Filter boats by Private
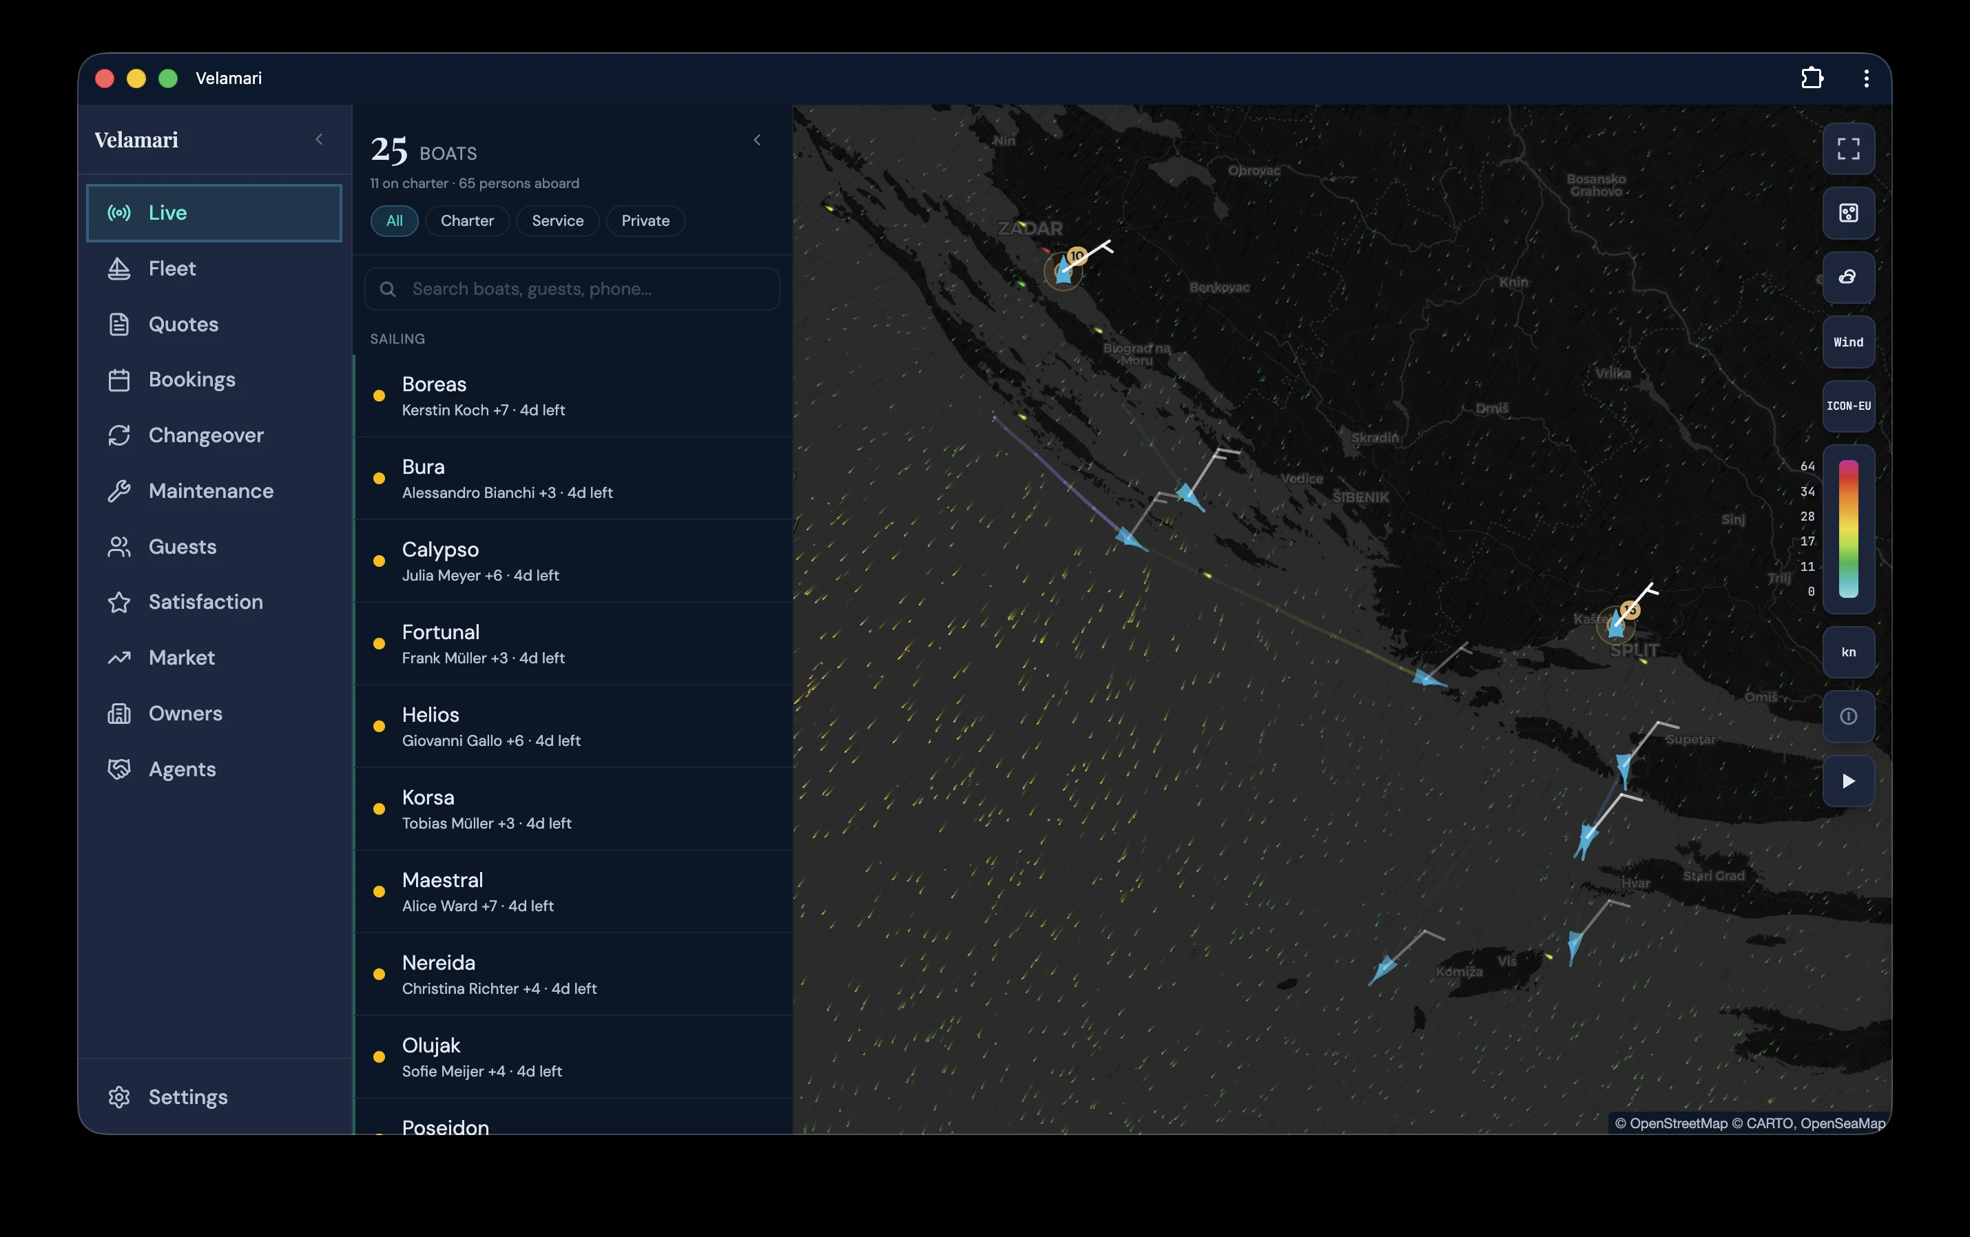 645,221
